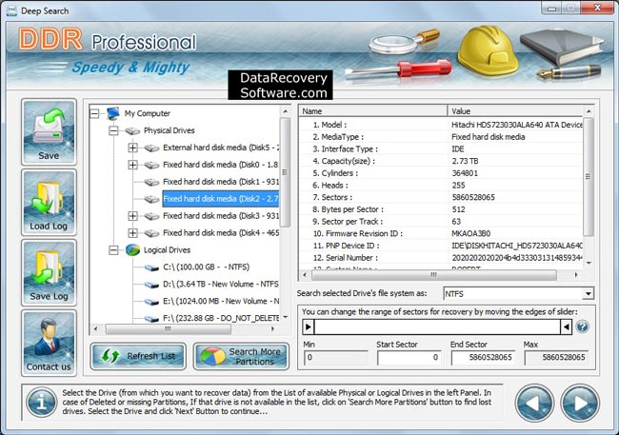
Task: Select highlighted Fixed hard disk media Disk2
Action: (x=221, y=199)
